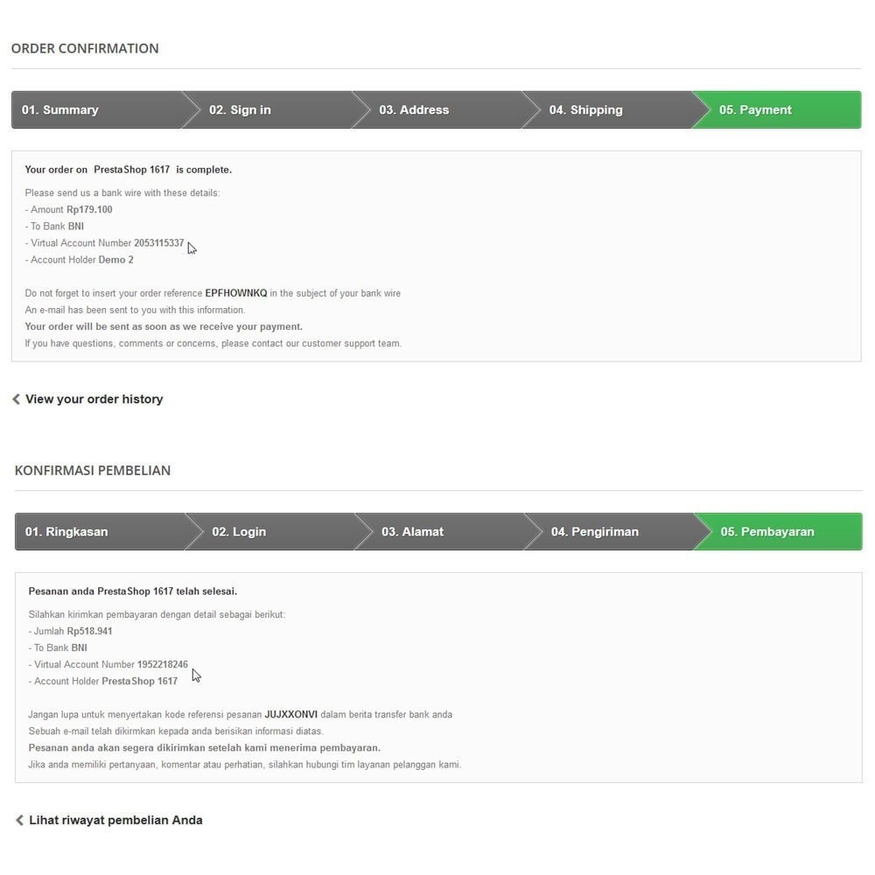Select the 02. Login step

click(271, 532)
